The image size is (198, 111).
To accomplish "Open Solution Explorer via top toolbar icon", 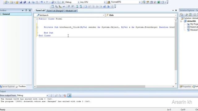I will click(x=144, y=2).
